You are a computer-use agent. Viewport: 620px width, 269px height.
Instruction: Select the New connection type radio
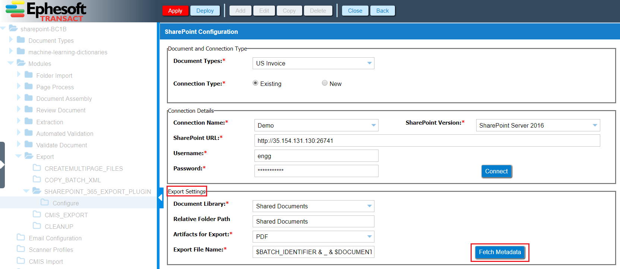[x=325, y=83]
